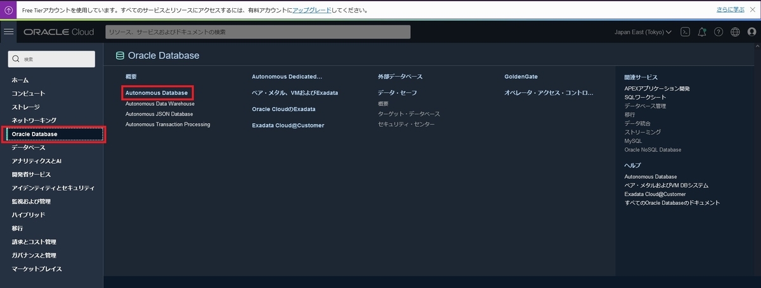Select マーケットプレイス in the sidebar
This screenshot has height=288, width=761.
coord(37,269)
